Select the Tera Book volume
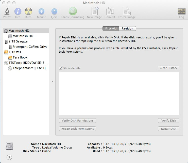 (26, 57)
